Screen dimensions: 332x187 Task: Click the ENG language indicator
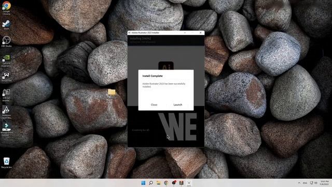click(305, 183)
